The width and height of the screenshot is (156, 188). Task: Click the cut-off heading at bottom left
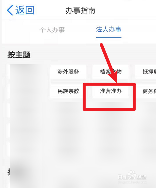(x=9, y=172)
